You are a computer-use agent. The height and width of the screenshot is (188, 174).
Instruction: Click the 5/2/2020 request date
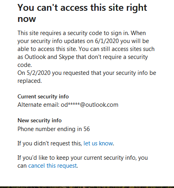coord(39,73)
